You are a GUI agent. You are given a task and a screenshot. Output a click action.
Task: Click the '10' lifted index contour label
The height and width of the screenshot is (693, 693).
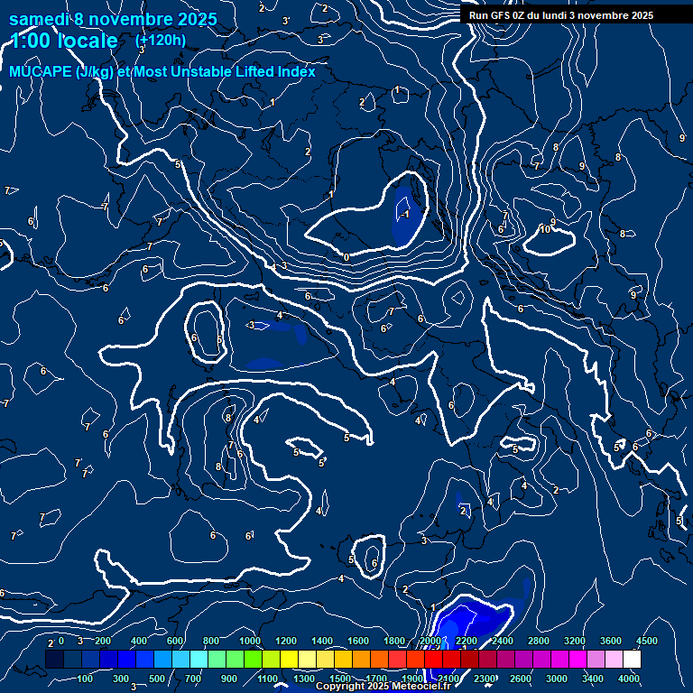tap(545, 229)
